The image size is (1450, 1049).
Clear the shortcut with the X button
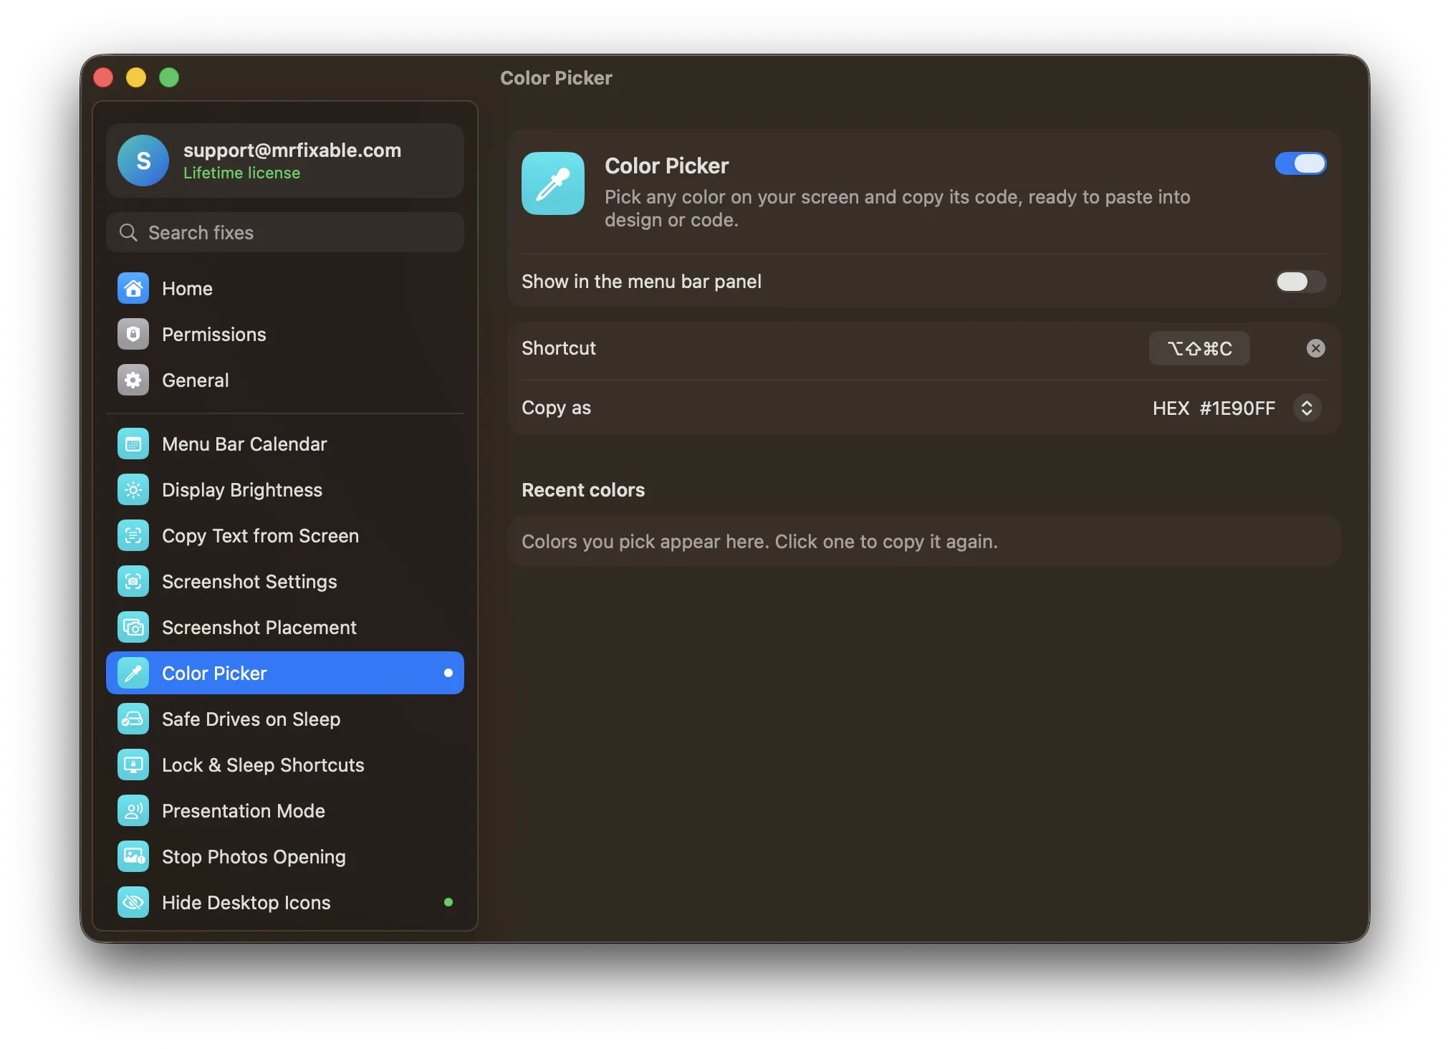coord(1315,348)
